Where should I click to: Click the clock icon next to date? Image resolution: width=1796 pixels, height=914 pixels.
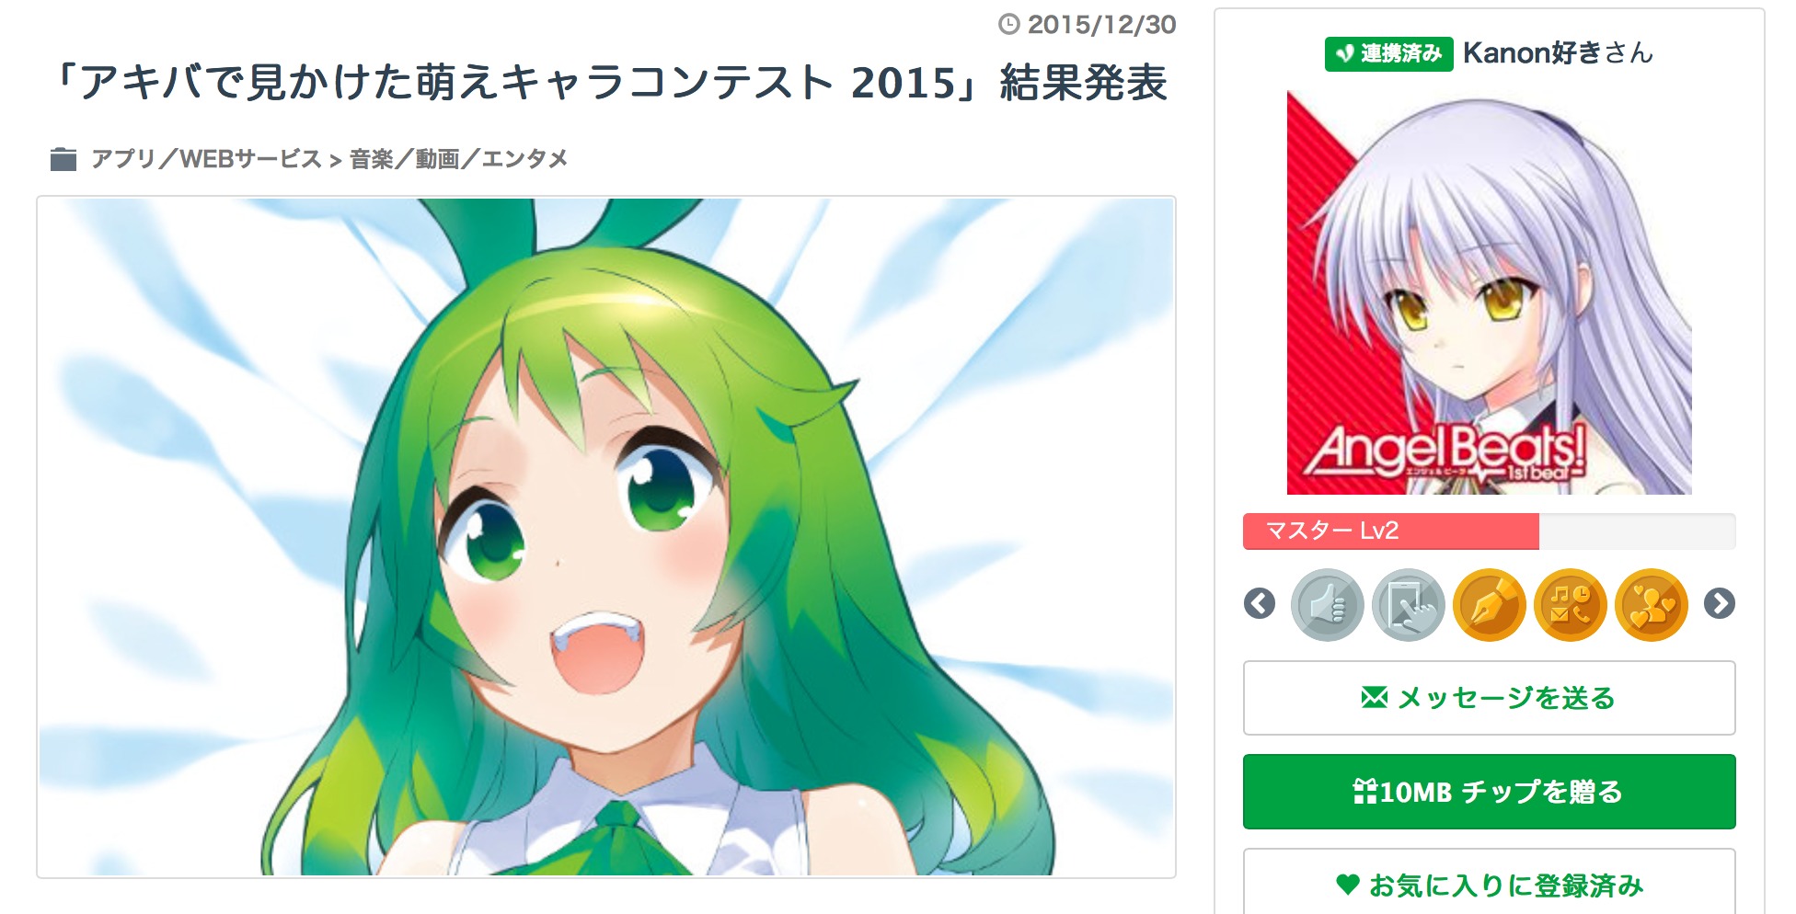pyautogui.click(x=1009, y=24)
